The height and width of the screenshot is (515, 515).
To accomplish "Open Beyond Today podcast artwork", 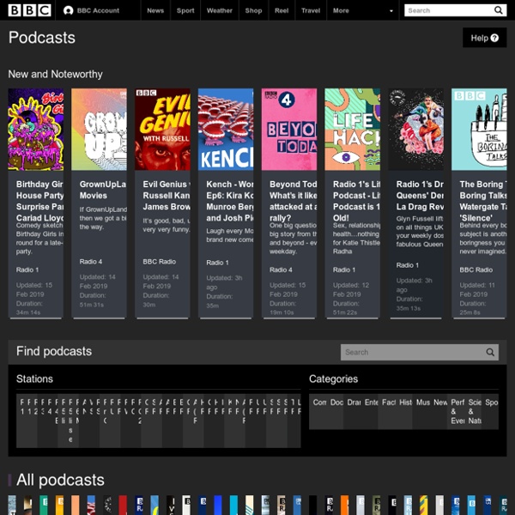I will click(x=289, y=129).
